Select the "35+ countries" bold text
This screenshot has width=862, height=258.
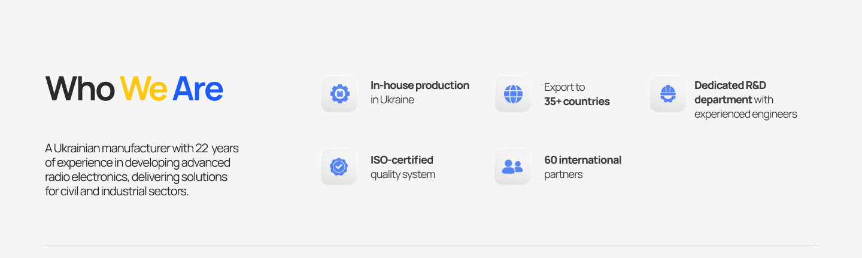[x=576, y=102]
